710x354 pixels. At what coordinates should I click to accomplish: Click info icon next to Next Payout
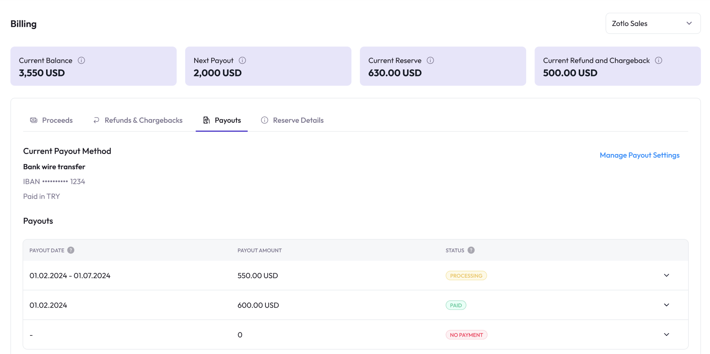point(242,60)
